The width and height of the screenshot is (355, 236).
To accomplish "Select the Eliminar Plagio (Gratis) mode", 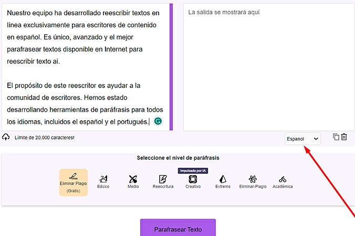I will click(x=73, y=183).
